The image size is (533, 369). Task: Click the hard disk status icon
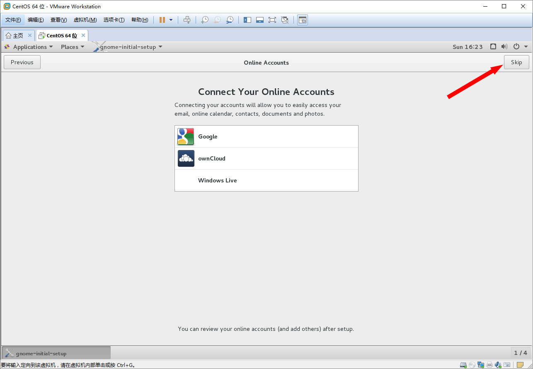tap(463, 365)
